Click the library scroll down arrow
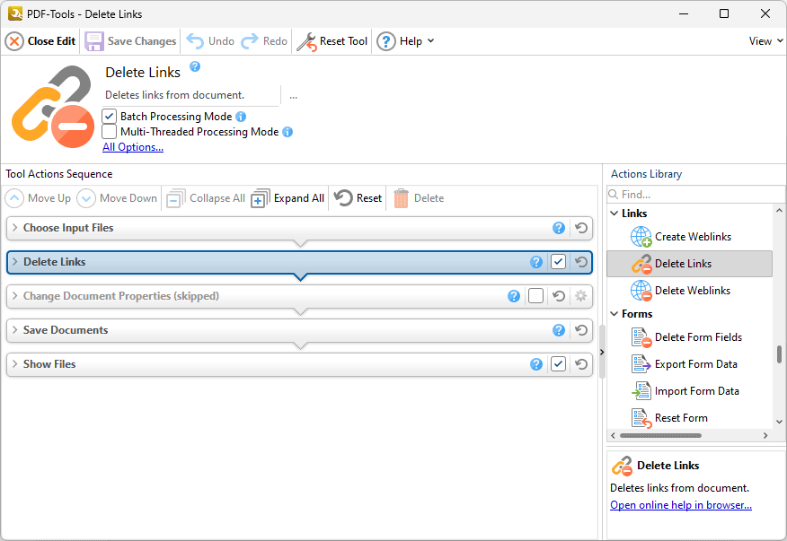Screen dimensions: 787x541 click(779, 422)
